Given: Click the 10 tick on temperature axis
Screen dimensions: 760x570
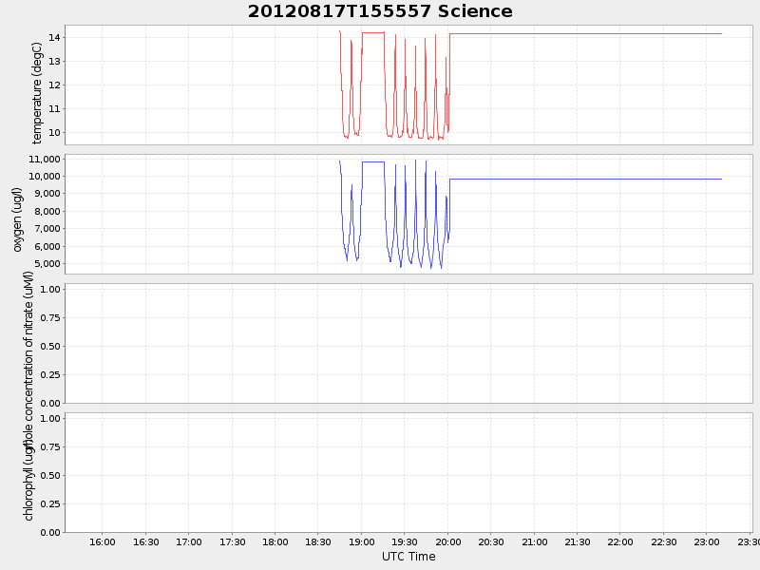Looking at the screenshot, I should coord(54,133).
